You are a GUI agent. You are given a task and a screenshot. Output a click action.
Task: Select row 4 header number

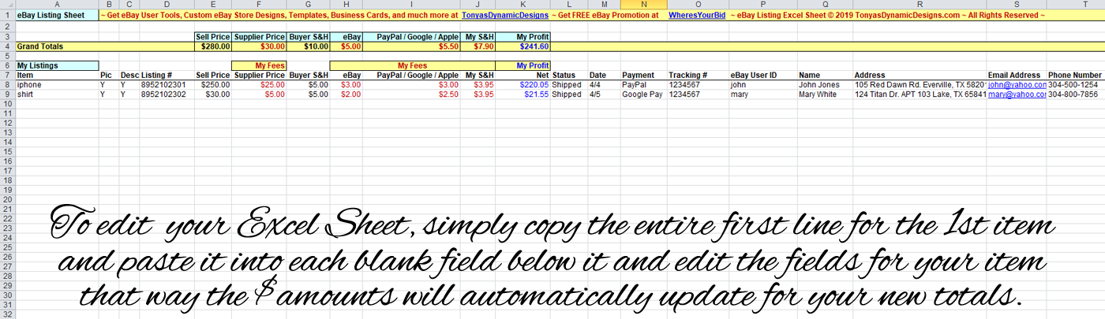click(x=7, y=46)
